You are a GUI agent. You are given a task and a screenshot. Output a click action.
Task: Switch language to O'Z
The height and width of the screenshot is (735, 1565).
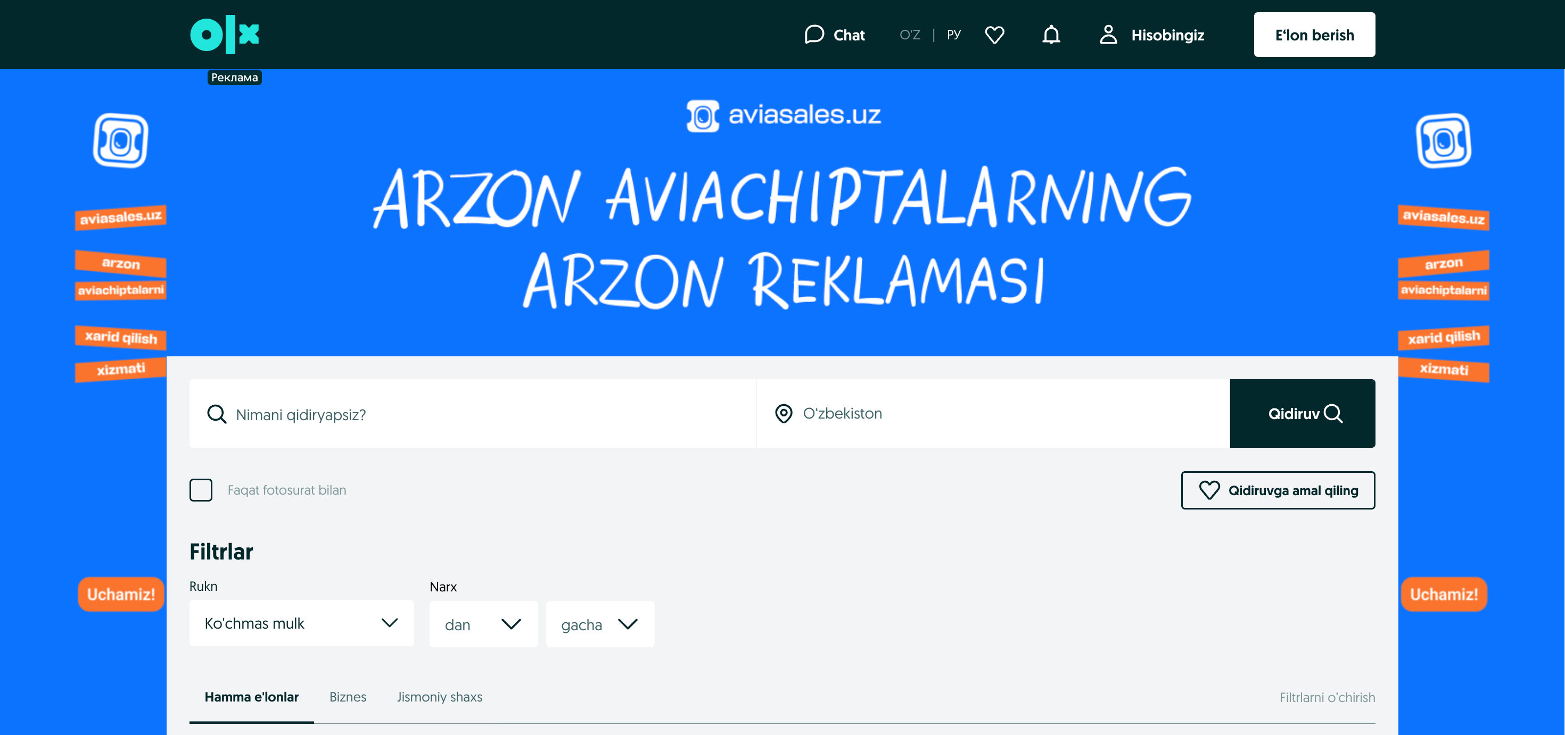coord(910,35)
